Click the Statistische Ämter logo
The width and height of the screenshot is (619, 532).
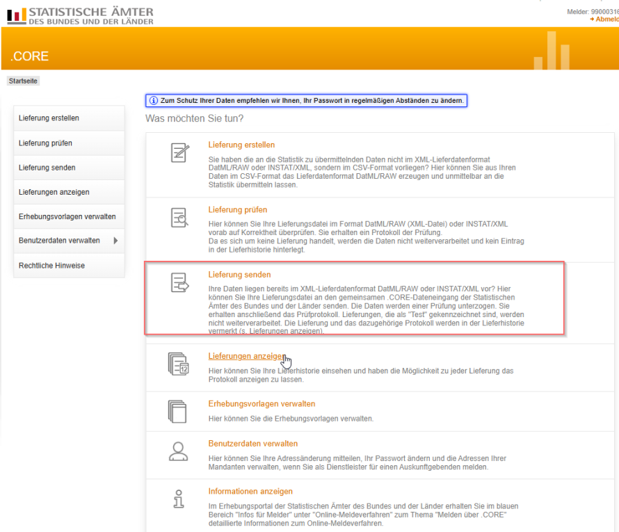(80, 16)
